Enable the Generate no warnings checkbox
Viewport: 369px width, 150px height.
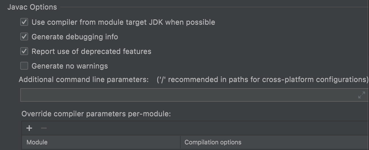24,66
